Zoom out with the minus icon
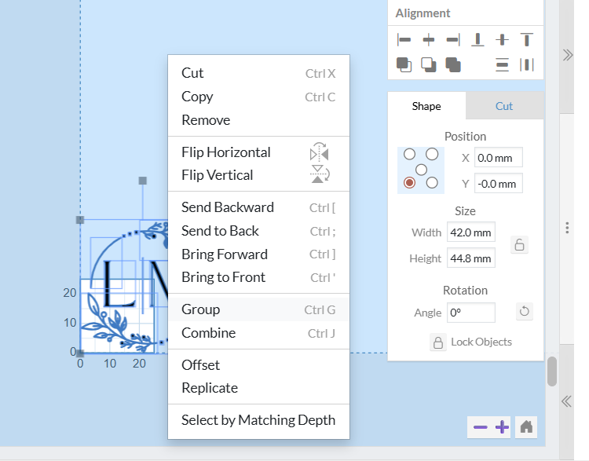This screenshot has width=589, height=461. [x=481, y=427]
